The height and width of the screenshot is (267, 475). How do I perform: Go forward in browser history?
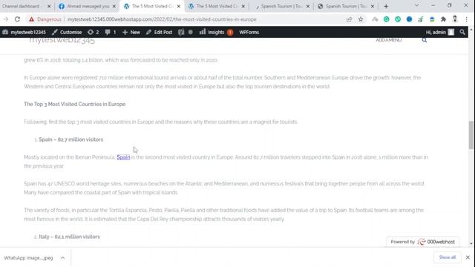6,19
